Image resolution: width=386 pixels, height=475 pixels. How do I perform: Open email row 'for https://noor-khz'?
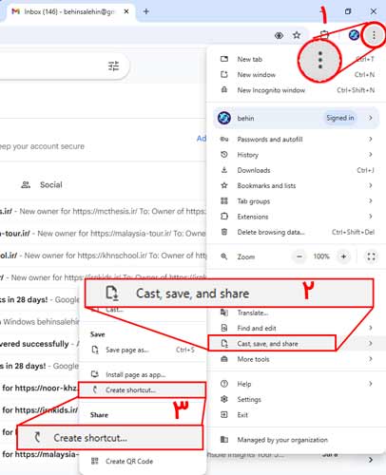39,388
